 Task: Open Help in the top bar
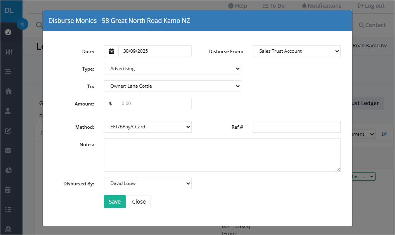237,6
